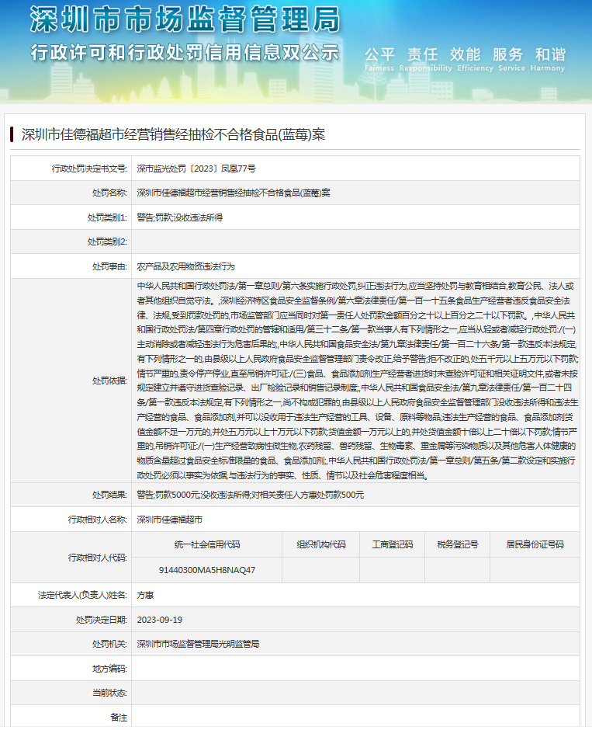
Task: Select the legal representative name 方惠
Action: click(x=145, y=595)
